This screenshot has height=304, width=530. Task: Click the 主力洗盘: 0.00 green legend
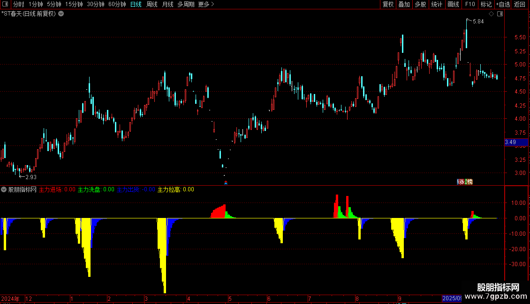coord(96,190)
